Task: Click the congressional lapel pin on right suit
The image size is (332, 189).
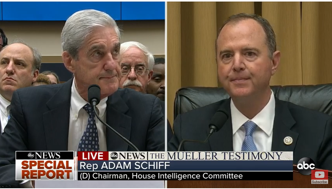Action: [x=288, y=141]
